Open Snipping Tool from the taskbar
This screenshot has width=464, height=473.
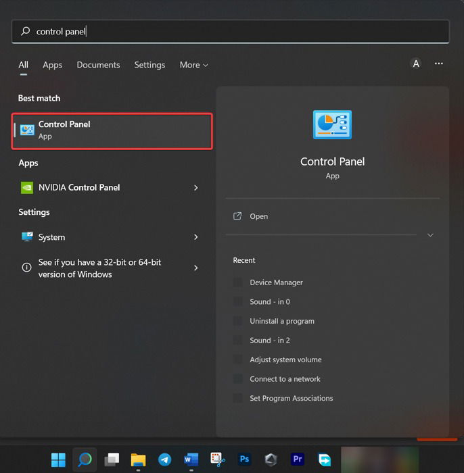[218, 459]
